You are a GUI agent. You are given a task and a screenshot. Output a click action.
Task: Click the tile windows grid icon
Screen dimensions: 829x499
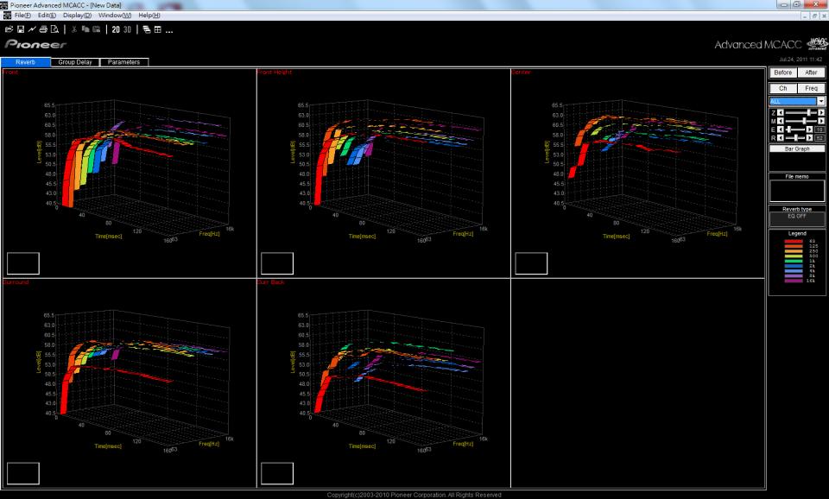click(159, 28)
